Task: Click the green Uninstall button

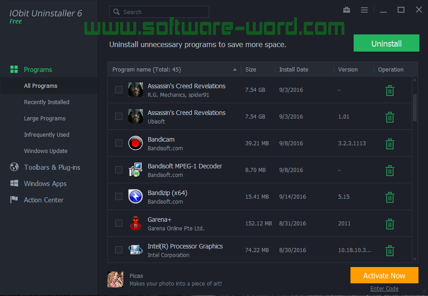Action: 386,43
